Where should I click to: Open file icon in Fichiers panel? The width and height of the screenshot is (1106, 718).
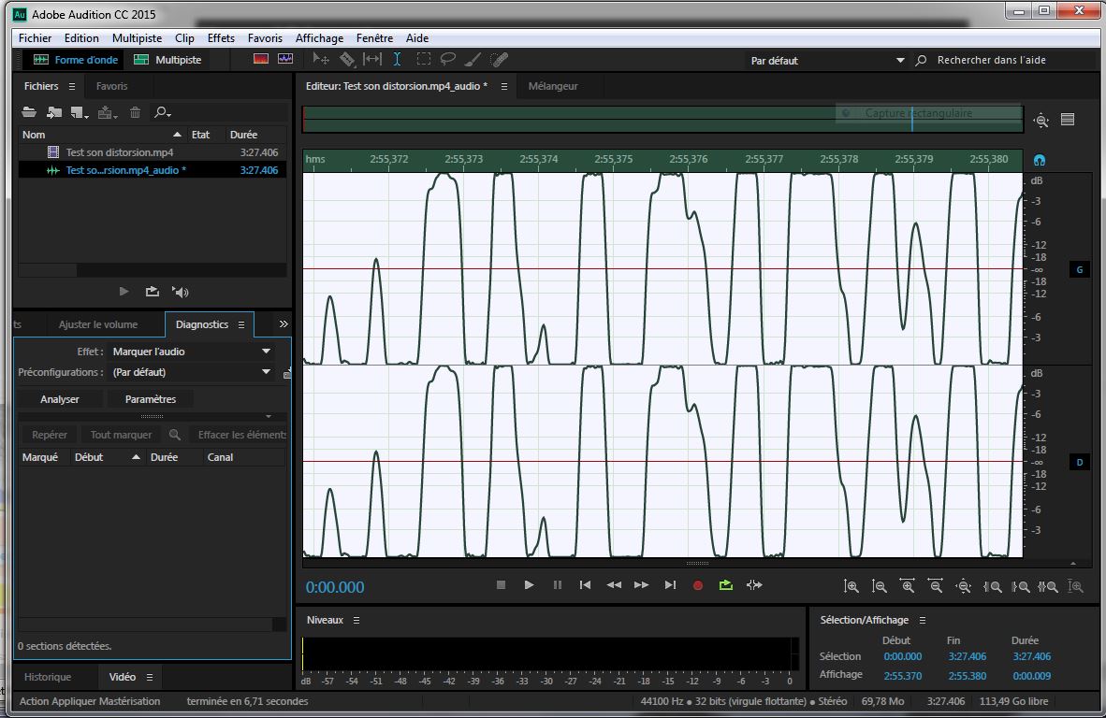tap(29, 112)
